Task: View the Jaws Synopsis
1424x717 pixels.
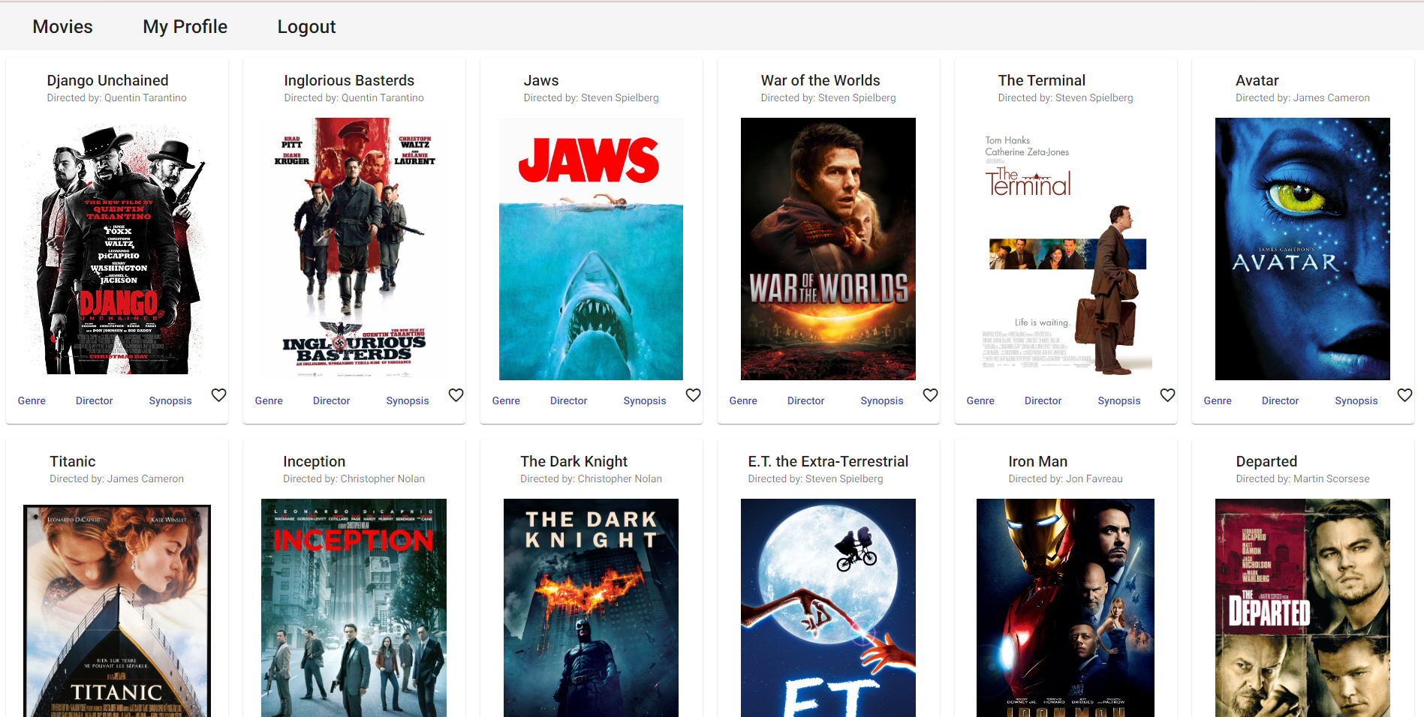Action: pyautogui.click(x=645, y=400)
